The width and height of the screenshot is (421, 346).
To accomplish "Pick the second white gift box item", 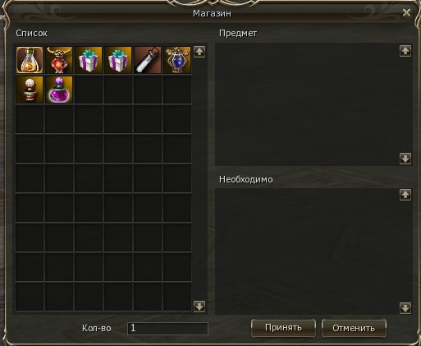I will [118, 60].
